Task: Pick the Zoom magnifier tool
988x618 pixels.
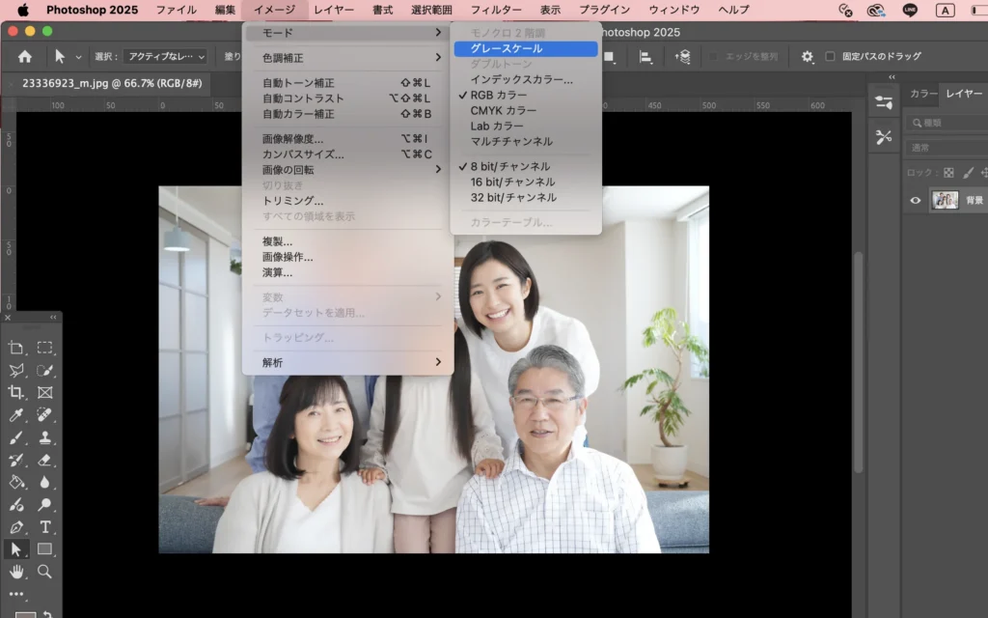Action: (x=44, y=572)
